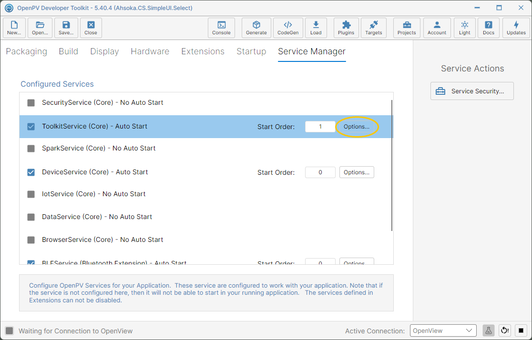This screenshot has width=532, height=340.
Task: Switch to the Packaging tab
Action: [x=27, y=51]
